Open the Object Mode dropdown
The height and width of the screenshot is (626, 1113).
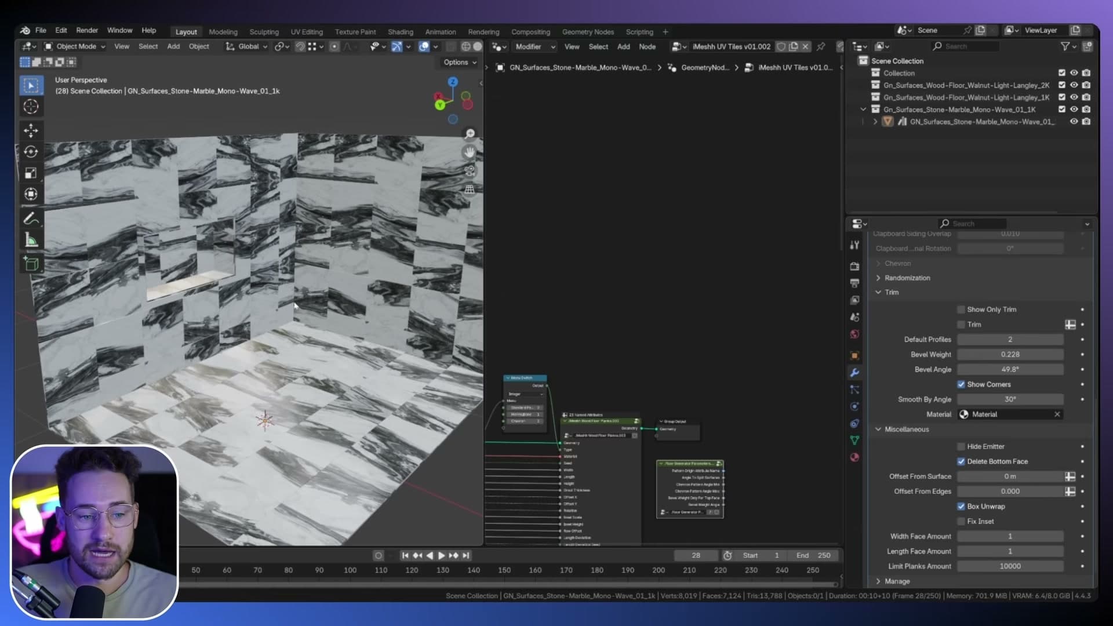click(x=75, y=47)
